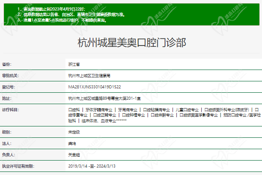Click the 审批机关 label
The height and width of the screenshot is (175, 262).
click(10, 76)
